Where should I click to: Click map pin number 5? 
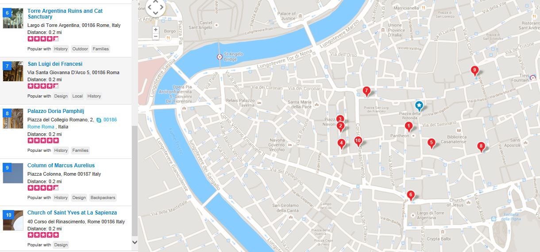[431, 143]
